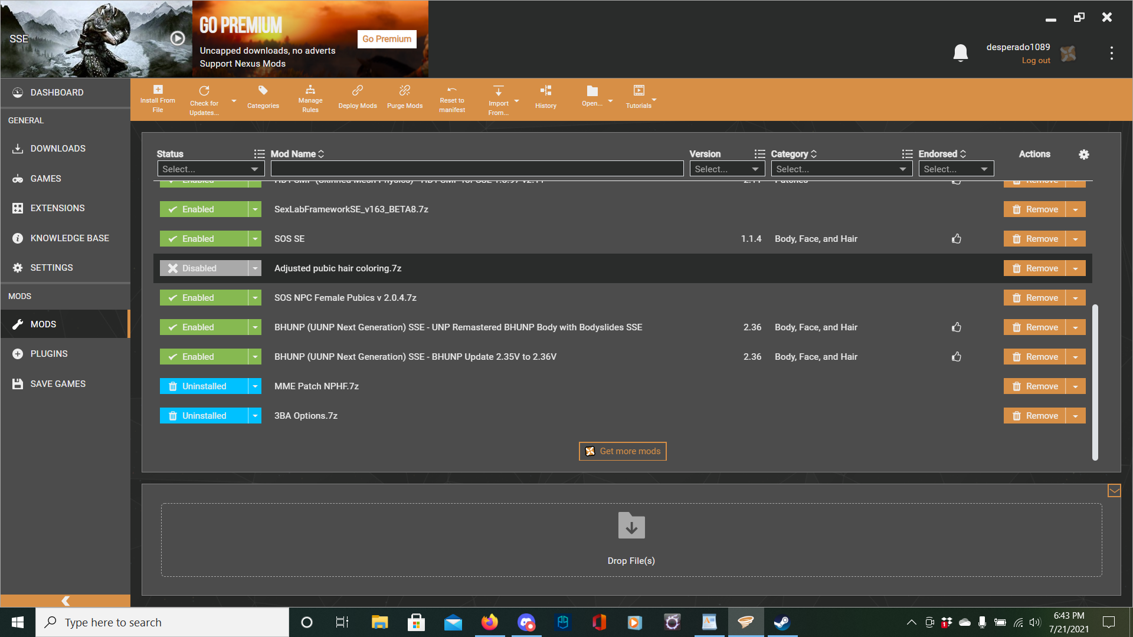
Task: Endorse SOS SE with thumbs-up
Action: pos(956,239)
